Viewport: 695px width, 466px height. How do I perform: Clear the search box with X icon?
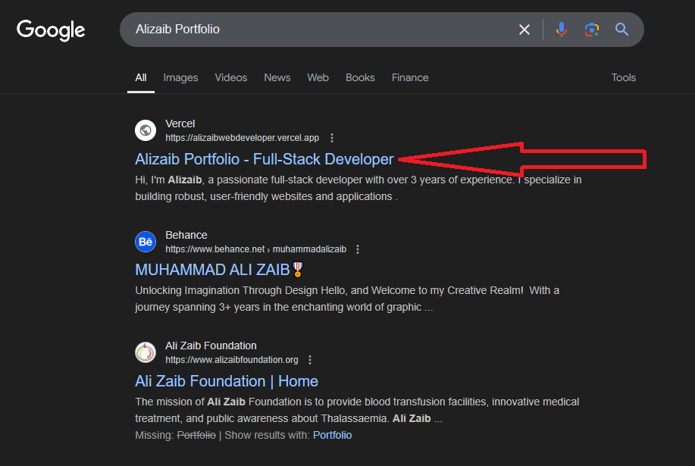(524, 30)
